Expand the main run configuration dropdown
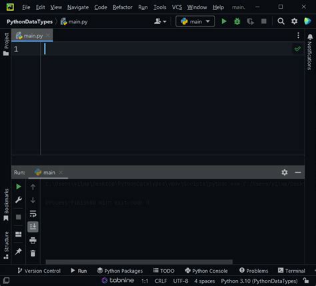This screenshot has height=286, width=316. (x=195, y=21)
